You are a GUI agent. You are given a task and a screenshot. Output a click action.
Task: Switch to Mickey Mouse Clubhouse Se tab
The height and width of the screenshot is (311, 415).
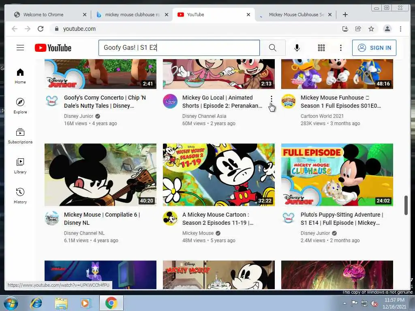tap(296, 15)
